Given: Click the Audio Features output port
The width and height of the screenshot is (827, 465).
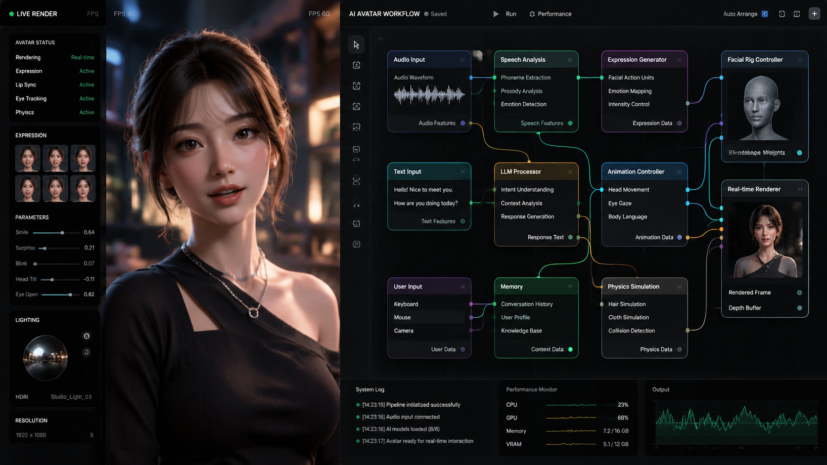Looking at the screenshot, I should coord(463,123).
